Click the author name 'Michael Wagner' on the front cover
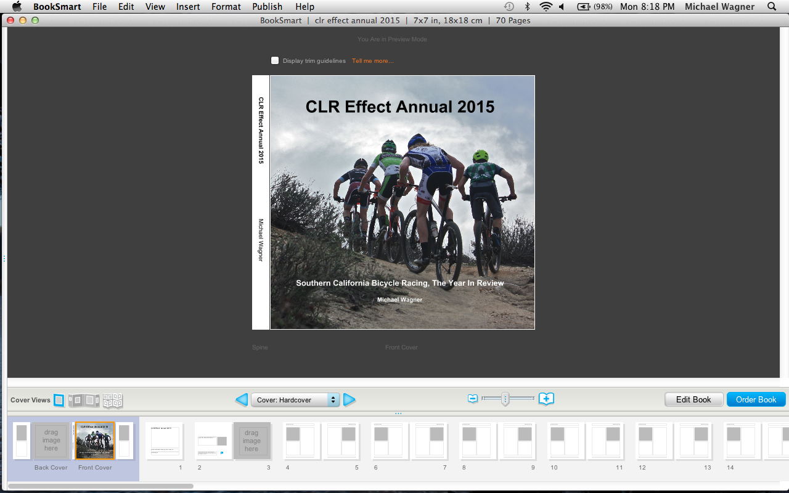The width and height of the screenshot is (789, 493). [x=400, y=299]
